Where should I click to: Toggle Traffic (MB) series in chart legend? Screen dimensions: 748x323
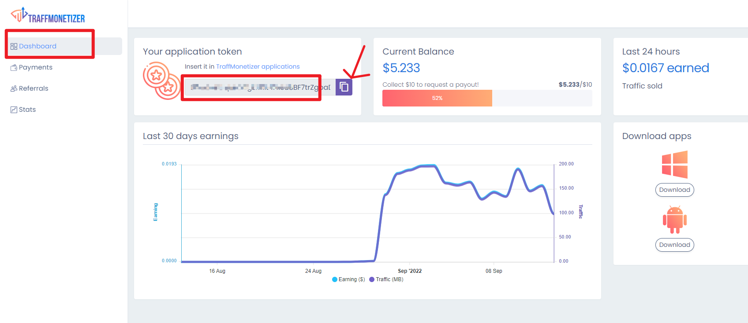386,279
